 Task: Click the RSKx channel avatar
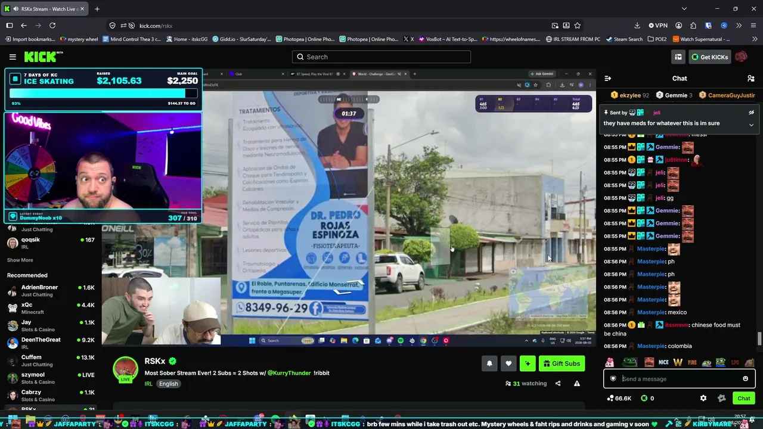point(126,369)
